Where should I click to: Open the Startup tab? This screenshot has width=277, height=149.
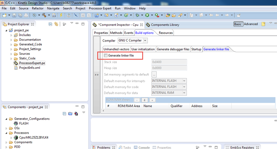tap(196, 49)
